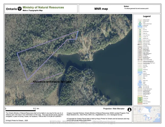Click the Wooded Area legend swatch
Viewport: 165px width, 127px height.
tap(140, 69)
